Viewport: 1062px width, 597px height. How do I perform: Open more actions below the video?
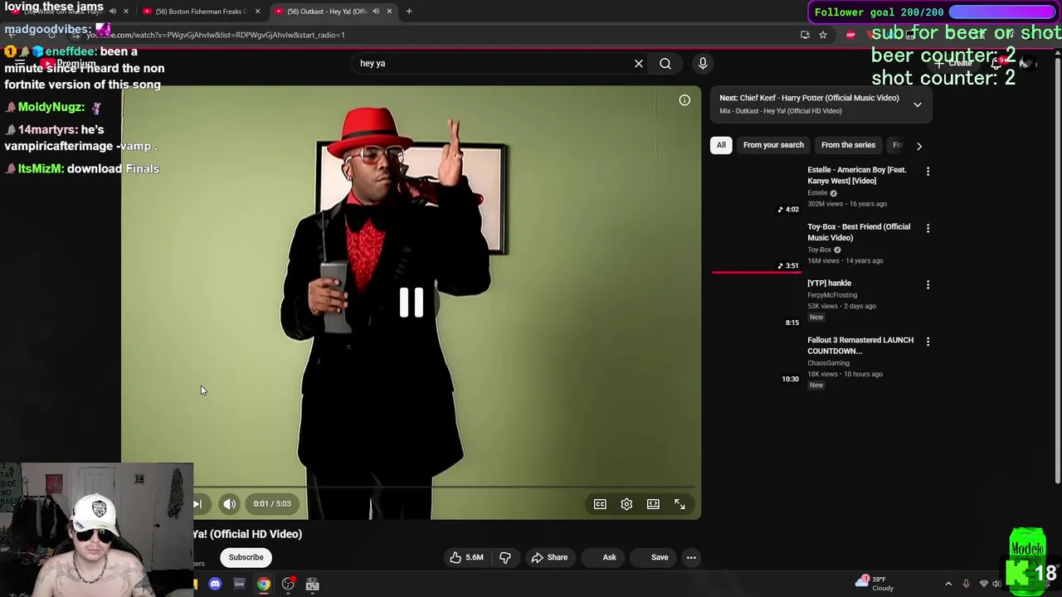pyautogui.click(x=691, y=557)
